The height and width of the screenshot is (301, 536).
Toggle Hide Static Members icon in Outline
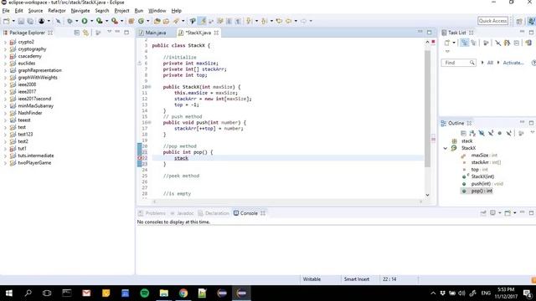coord(491,133)
